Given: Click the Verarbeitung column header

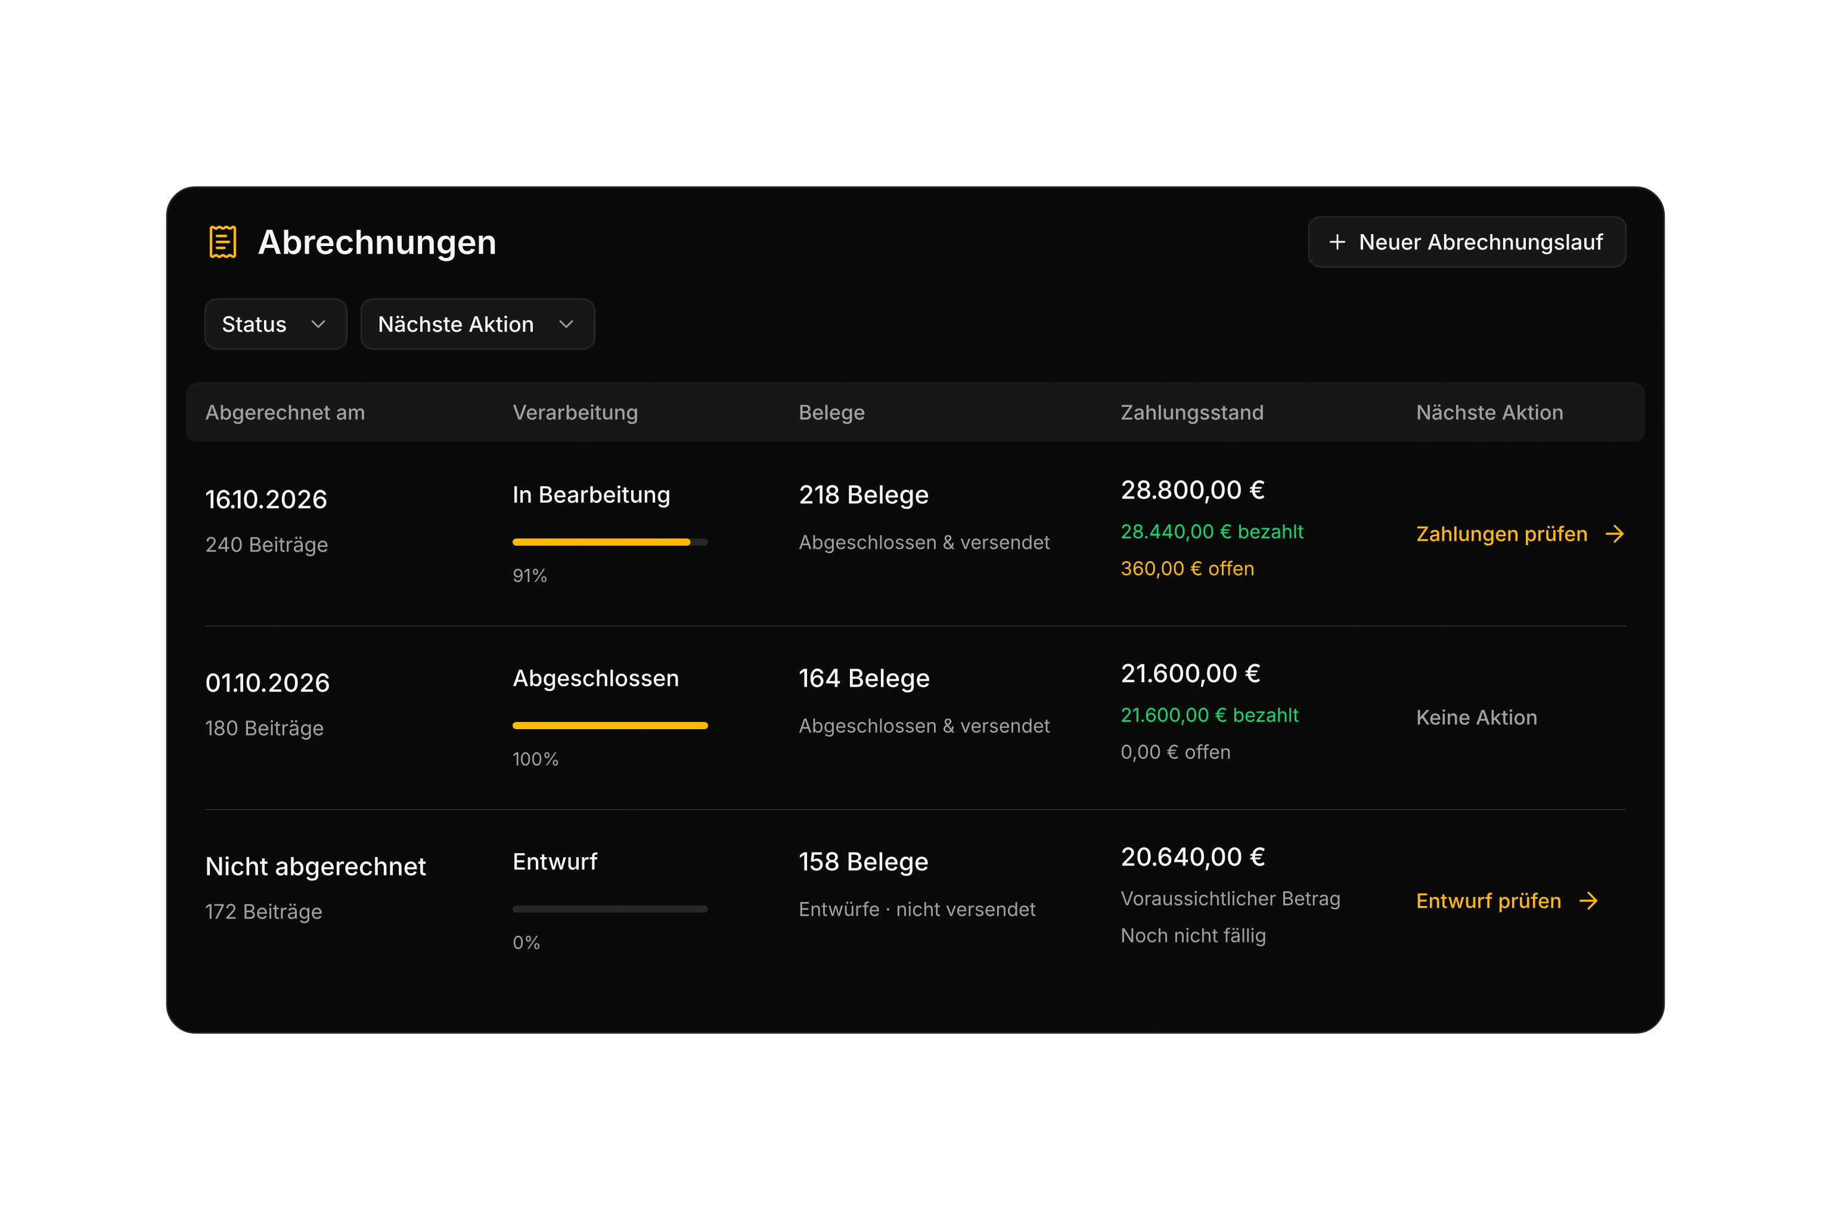Looking at the screenshot, I should pyautogui.click(x=575, y=412).
